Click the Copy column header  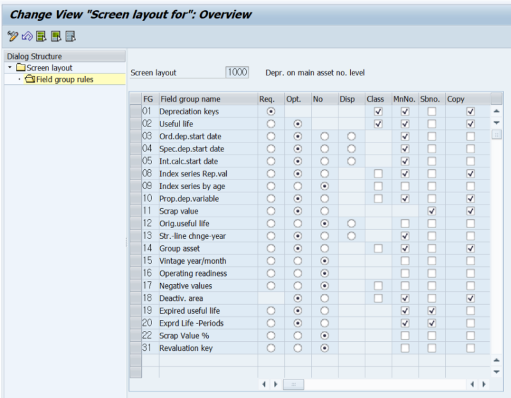point(468,99)
